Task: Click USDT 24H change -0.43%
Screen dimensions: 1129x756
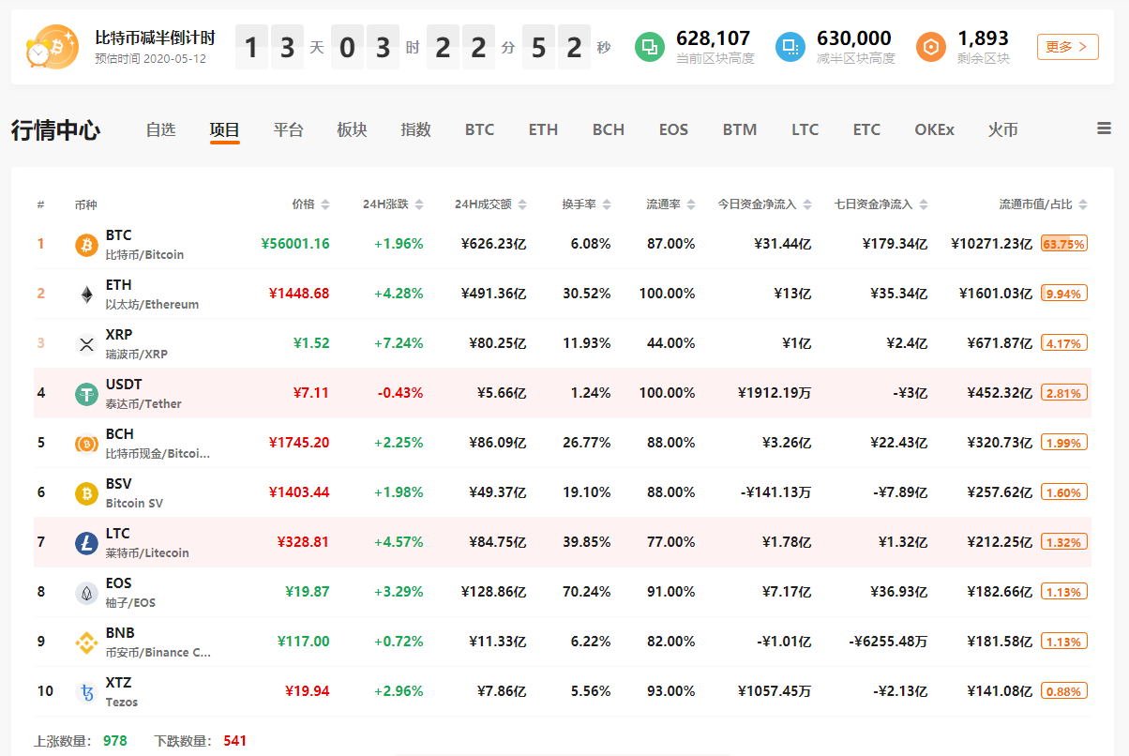Action: pyautogui.click(x=400, y=393)
